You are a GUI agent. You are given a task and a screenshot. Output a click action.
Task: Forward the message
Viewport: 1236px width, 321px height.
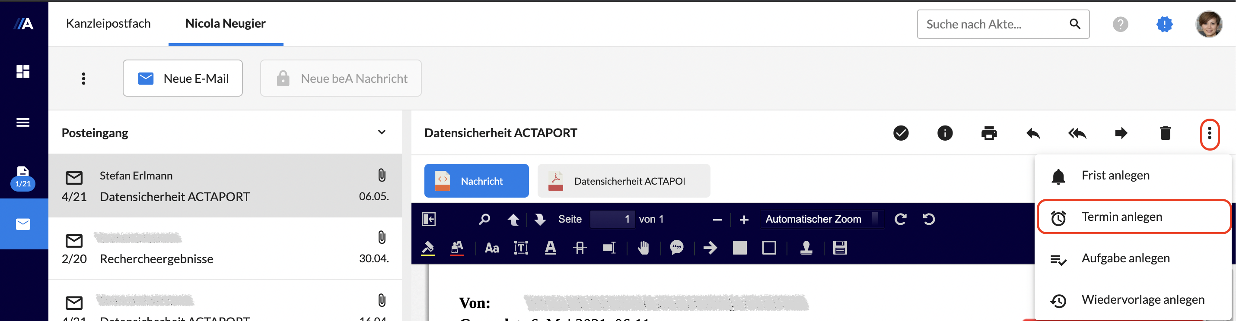(x=1121, y=133)
